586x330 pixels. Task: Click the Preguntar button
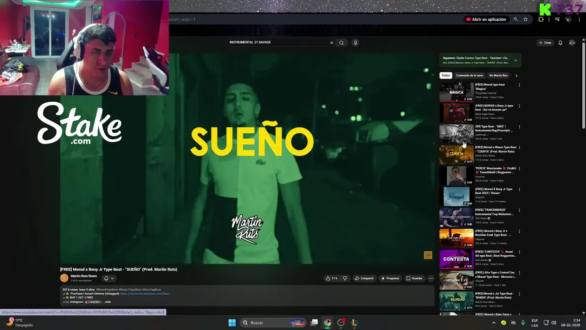390,278
